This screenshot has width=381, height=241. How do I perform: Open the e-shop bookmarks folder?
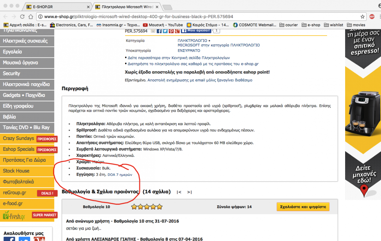[x=311, y=25]
